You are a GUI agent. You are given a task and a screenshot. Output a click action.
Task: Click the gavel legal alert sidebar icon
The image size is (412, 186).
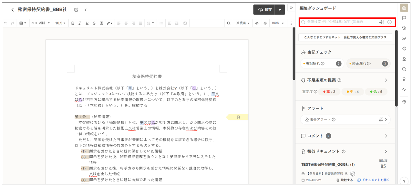coord(404,59)
